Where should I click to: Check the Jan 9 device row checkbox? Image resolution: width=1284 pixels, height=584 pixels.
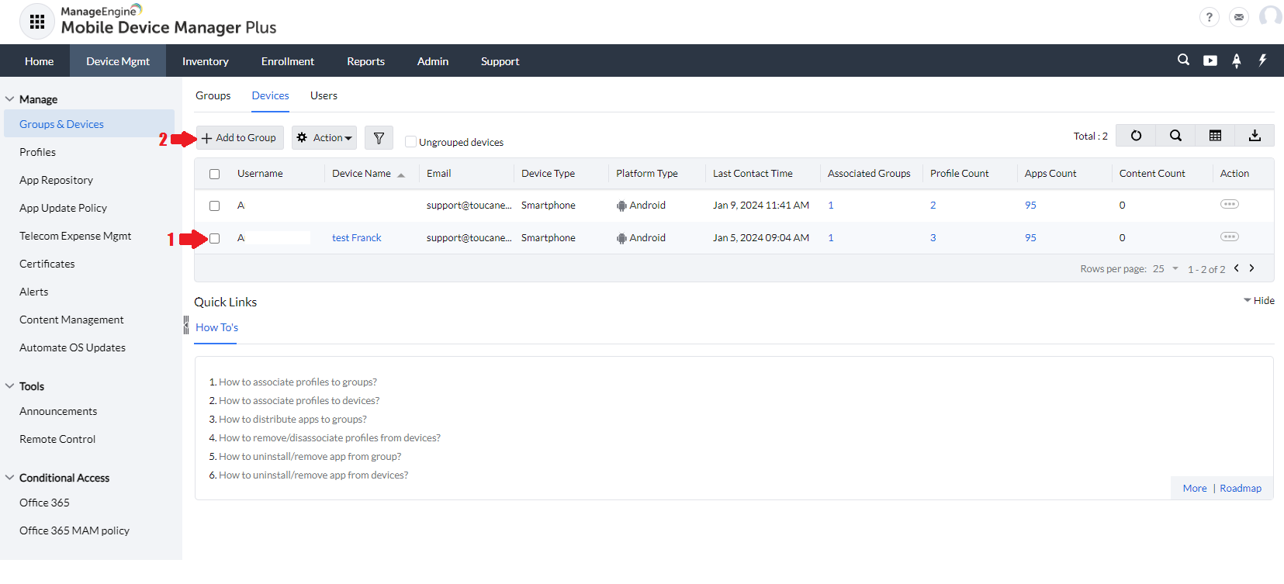tap(215, 206)
